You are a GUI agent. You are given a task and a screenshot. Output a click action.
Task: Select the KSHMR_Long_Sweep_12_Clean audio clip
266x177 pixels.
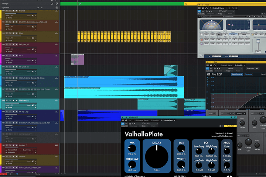click(x=124, y=81)
